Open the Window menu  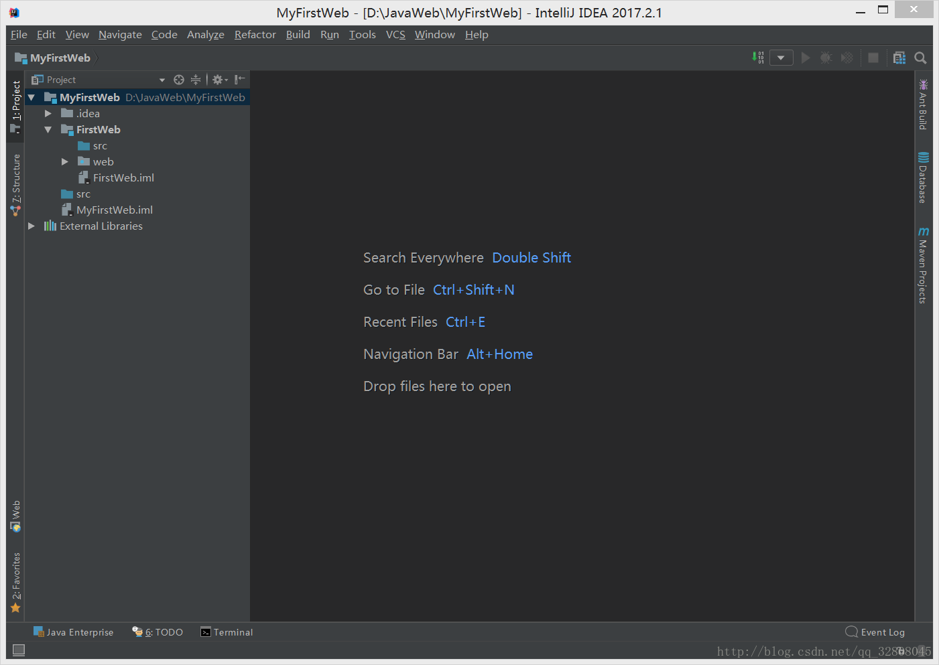tap(434, 34)
